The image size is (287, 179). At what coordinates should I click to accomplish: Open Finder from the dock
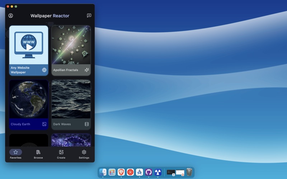(x=103, y=172)
